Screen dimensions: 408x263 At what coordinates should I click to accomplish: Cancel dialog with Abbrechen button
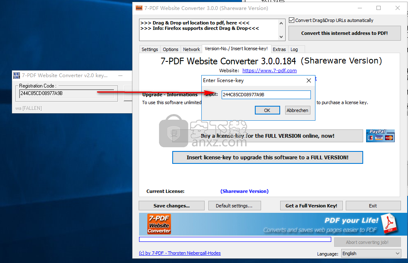tap(298, 110)
